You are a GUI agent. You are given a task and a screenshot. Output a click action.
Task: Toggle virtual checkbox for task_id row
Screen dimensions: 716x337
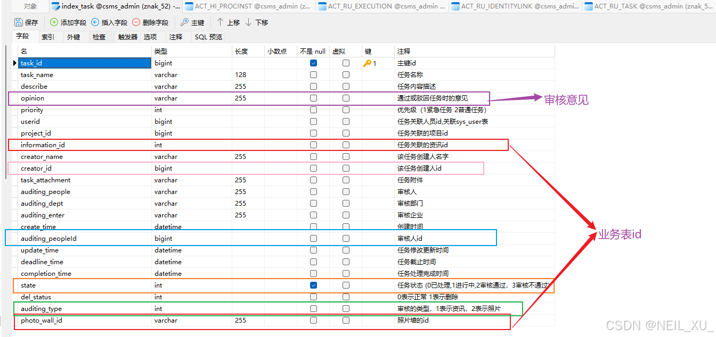[x=346, y=63]
